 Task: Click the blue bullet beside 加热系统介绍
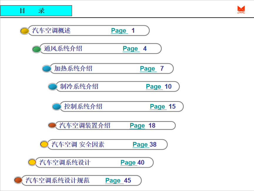(47, 69)
